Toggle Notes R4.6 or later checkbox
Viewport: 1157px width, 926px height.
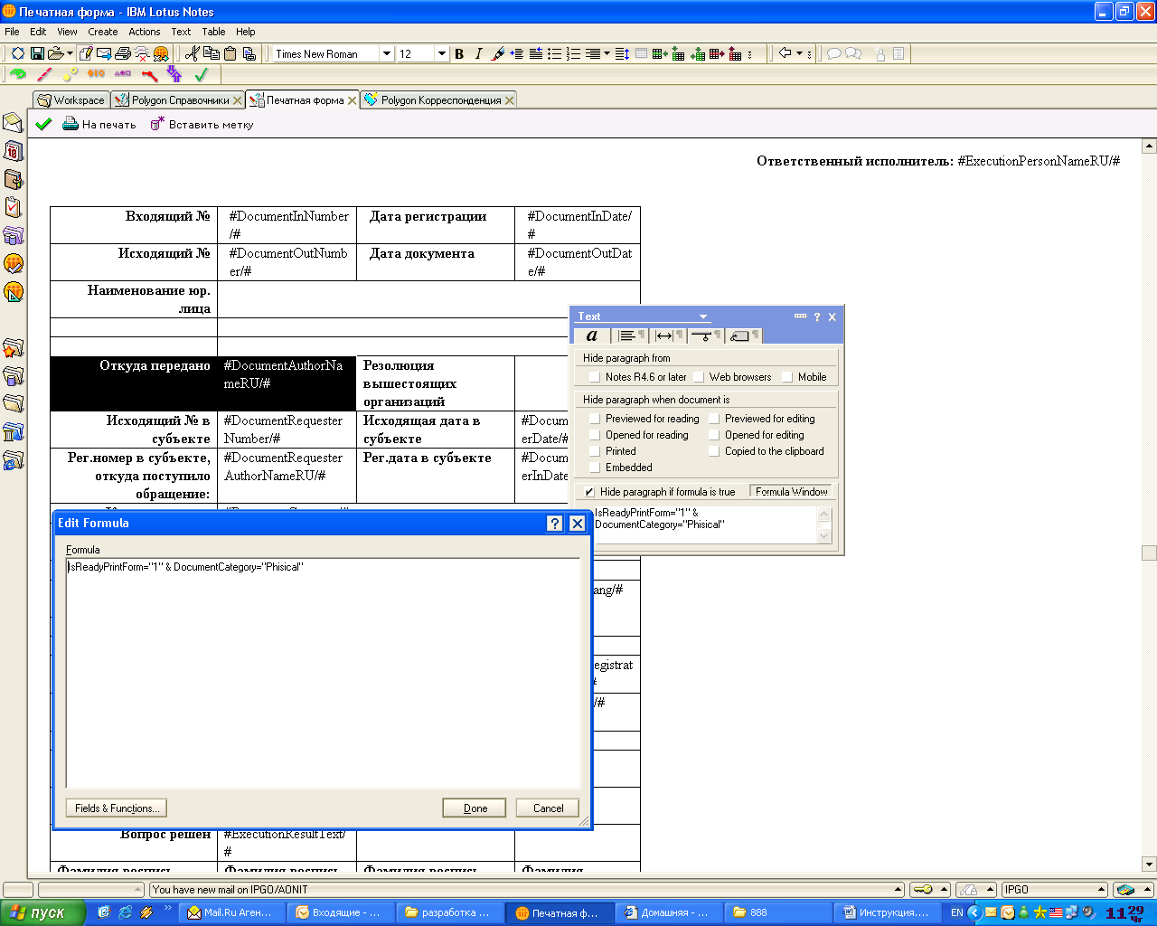point(594,377)
